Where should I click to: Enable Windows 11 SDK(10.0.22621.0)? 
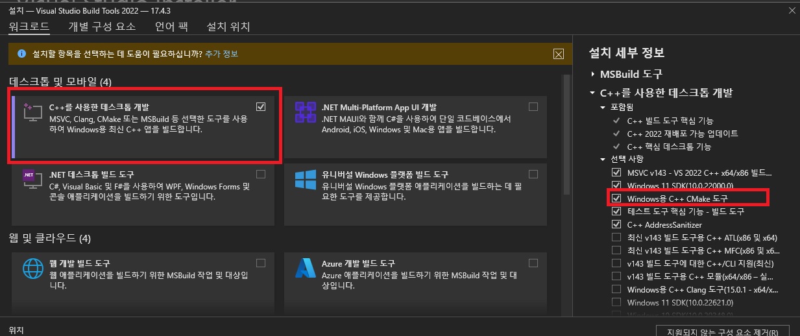[616, 302]
